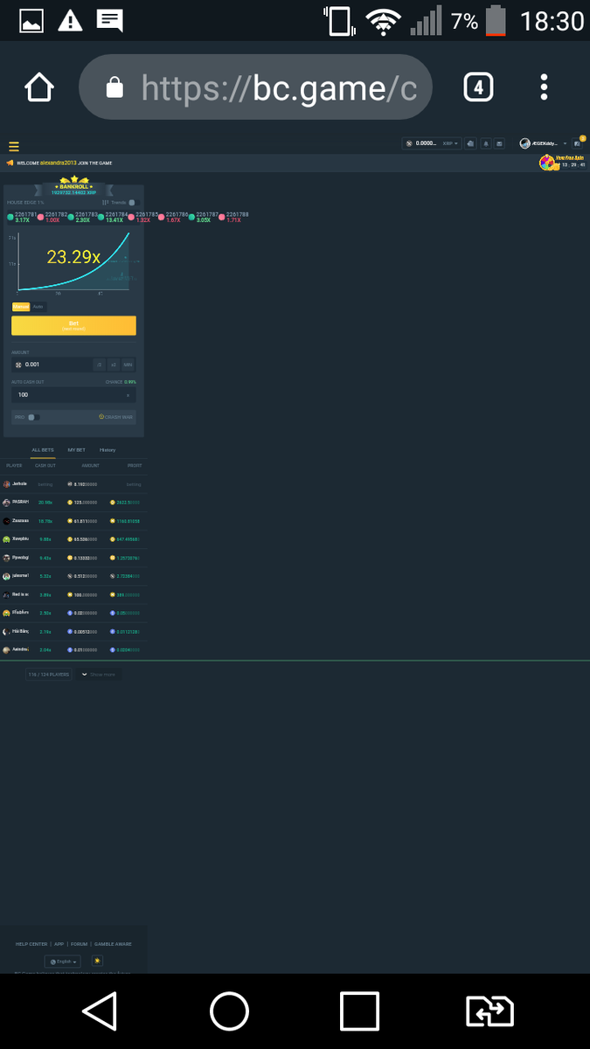Open the History tab
The image size is (590, 1049).
(107, 450)
